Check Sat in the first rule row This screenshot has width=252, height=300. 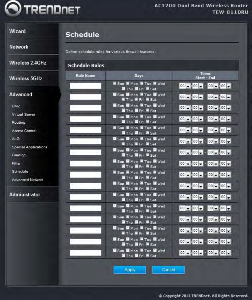148,88
